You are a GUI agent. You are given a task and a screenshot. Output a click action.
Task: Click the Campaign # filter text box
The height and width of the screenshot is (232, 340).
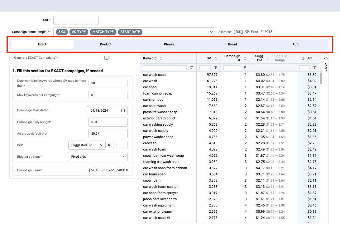(232, 67)
